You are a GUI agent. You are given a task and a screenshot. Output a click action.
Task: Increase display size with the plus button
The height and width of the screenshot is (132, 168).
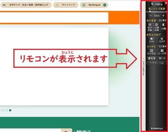163,16
